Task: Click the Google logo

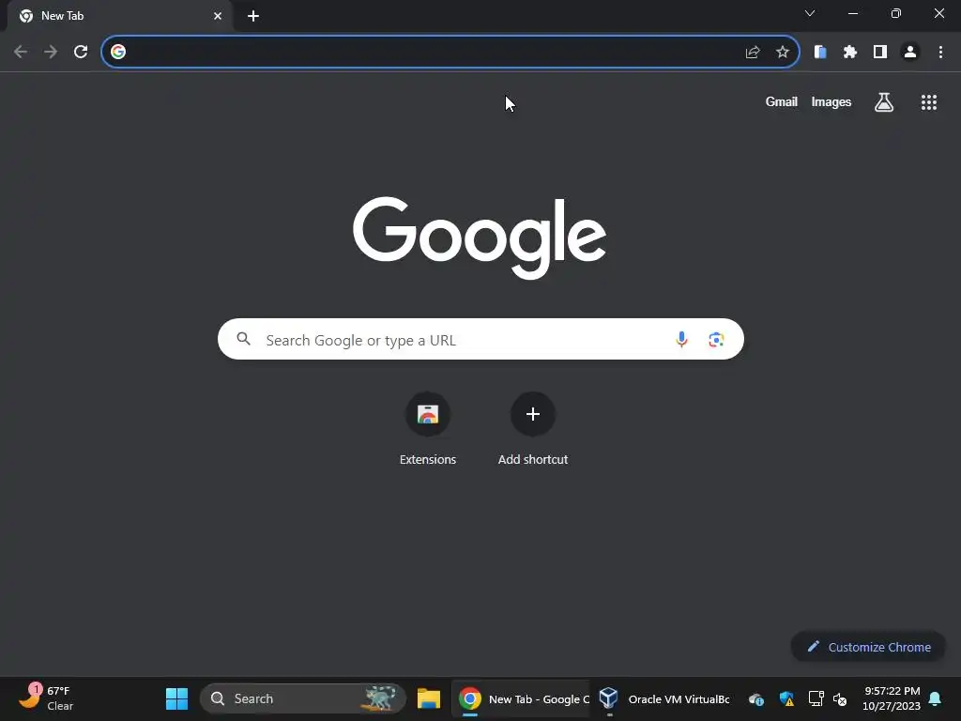Action: (480, 238)
